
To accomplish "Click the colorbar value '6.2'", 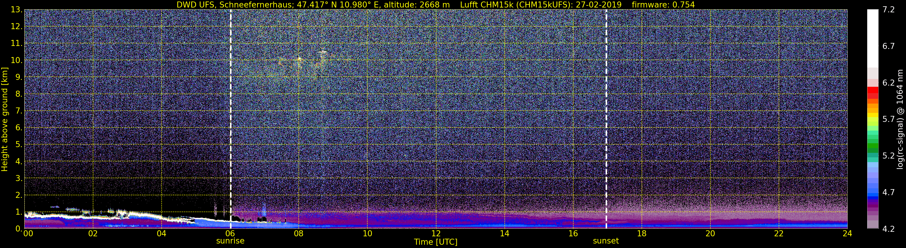I will click(889, 83).
